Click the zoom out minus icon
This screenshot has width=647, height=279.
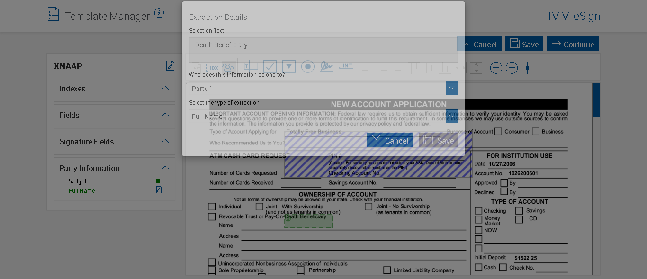click(x=512, y=68)
